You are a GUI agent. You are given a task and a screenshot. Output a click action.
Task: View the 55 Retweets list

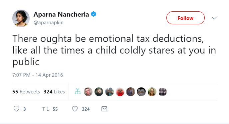point(26,92)
